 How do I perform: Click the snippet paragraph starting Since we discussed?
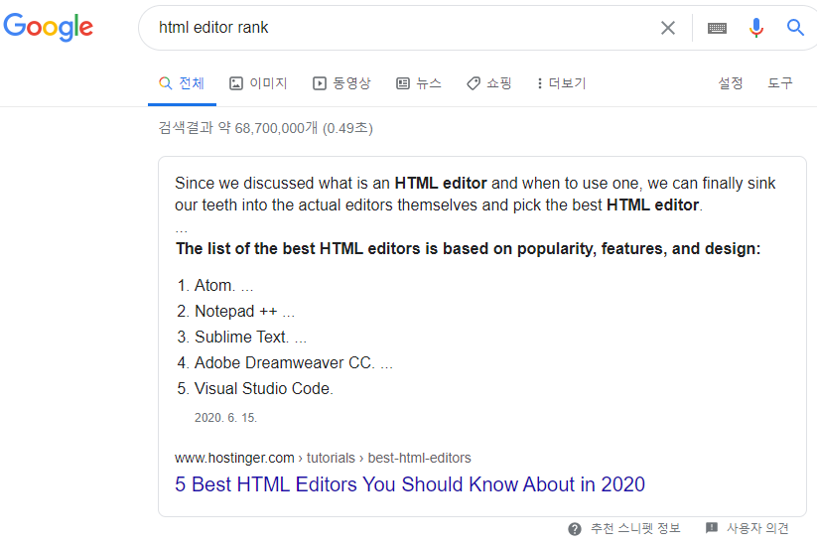(476, 194)
